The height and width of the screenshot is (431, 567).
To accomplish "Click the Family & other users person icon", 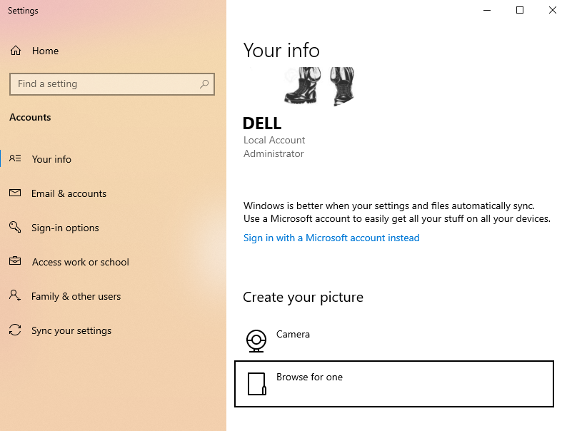I will click(15, 295).
